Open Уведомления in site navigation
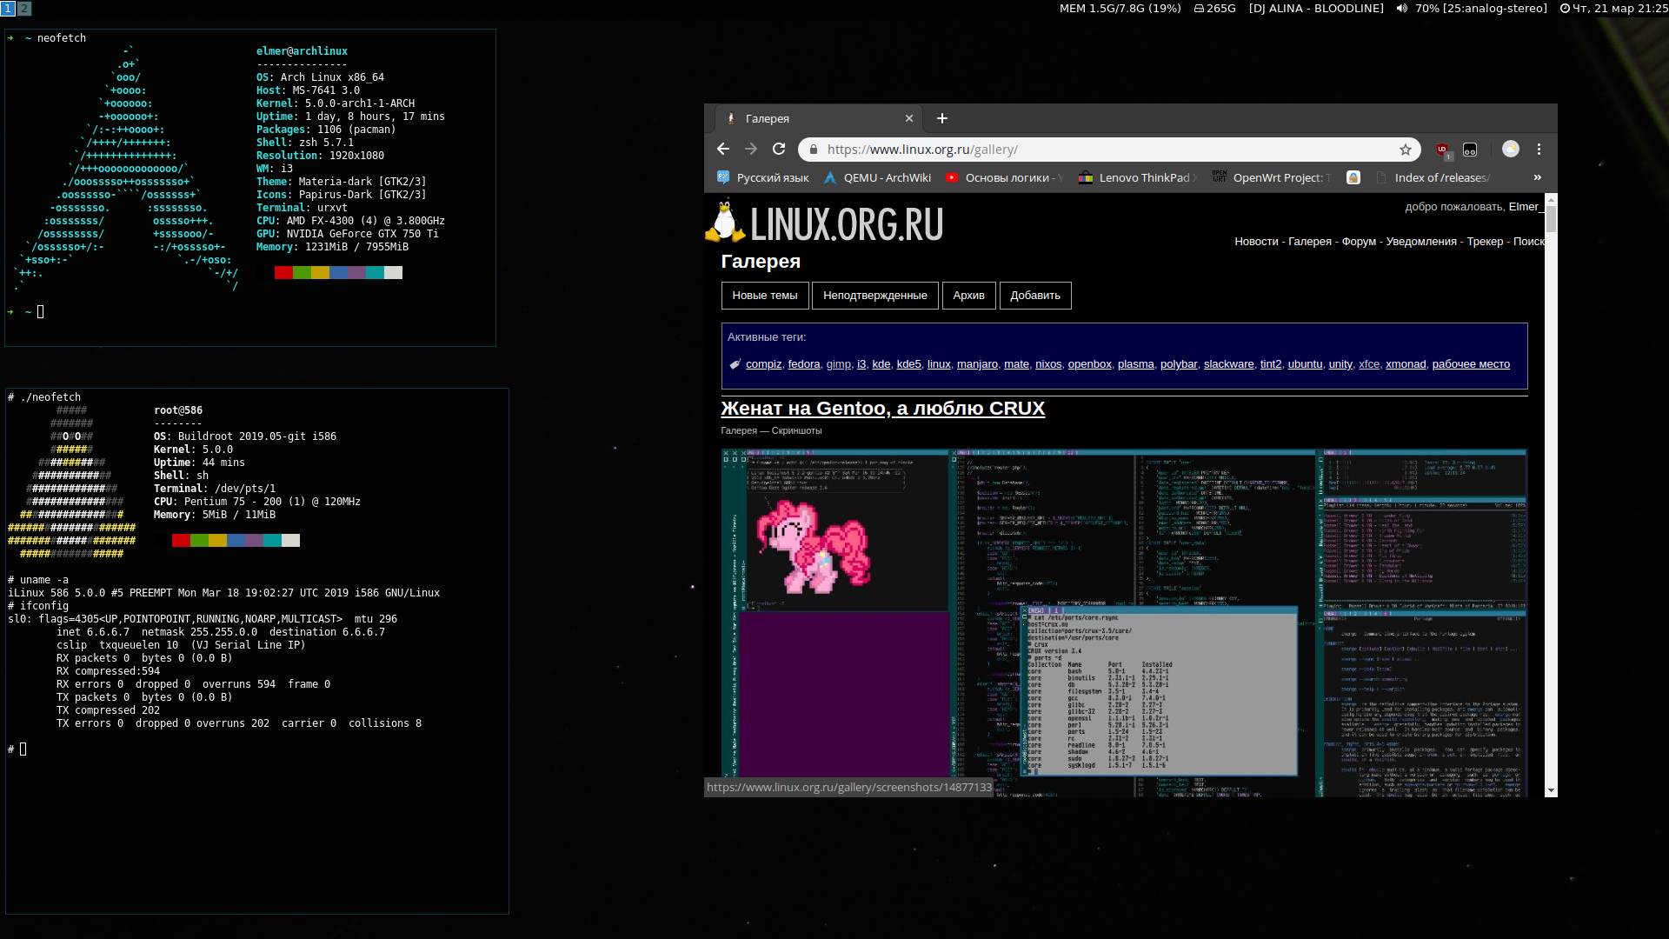1669x939 pixels. click(1421, 242)
